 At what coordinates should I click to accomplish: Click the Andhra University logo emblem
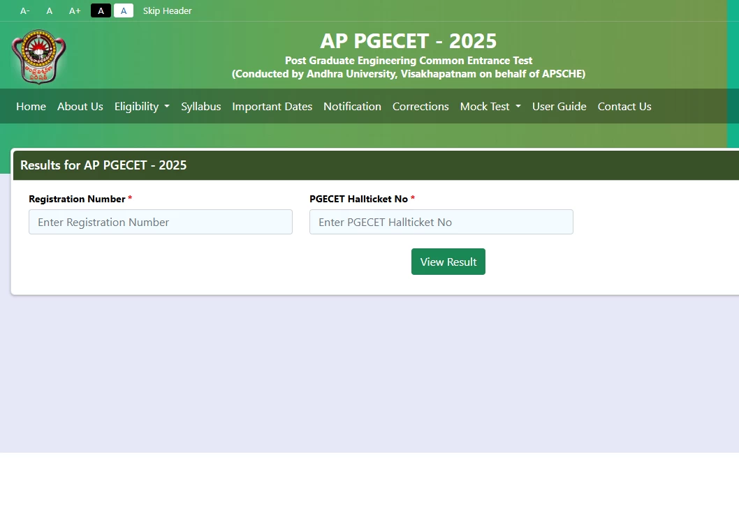click(x=38, y=57)
